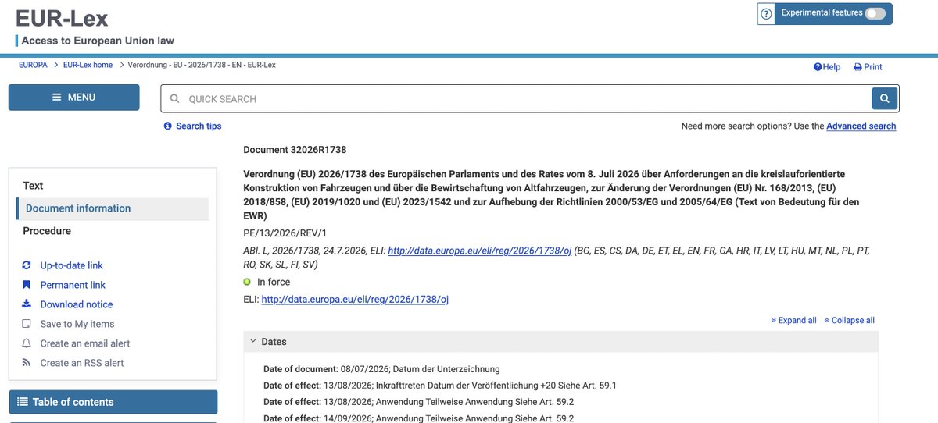
Task: Click the Save to My items icon
Action: 27,324
